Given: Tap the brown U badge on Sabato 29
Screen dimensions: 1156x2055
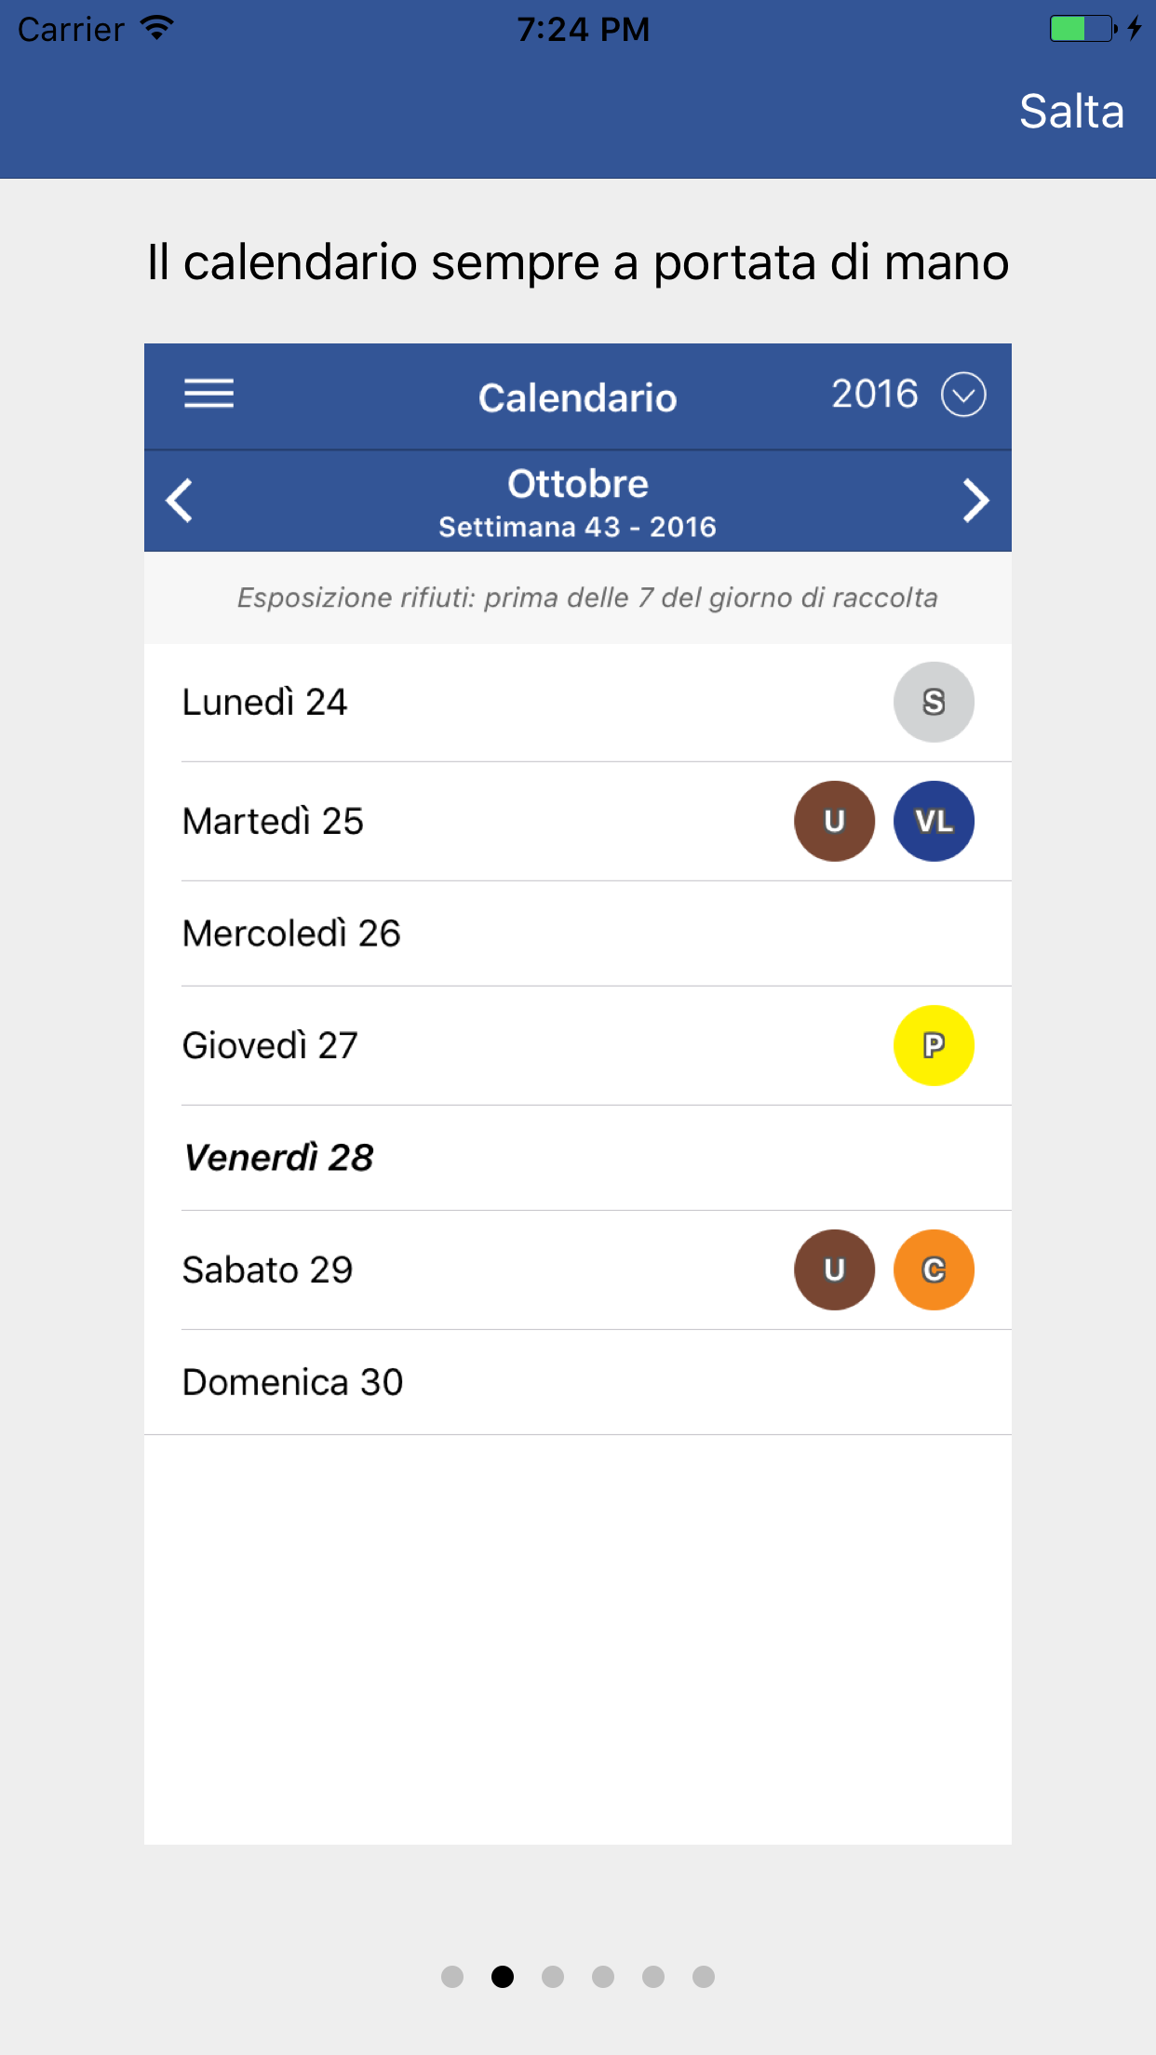Looking at the screenshot, I should [834, 1269].
